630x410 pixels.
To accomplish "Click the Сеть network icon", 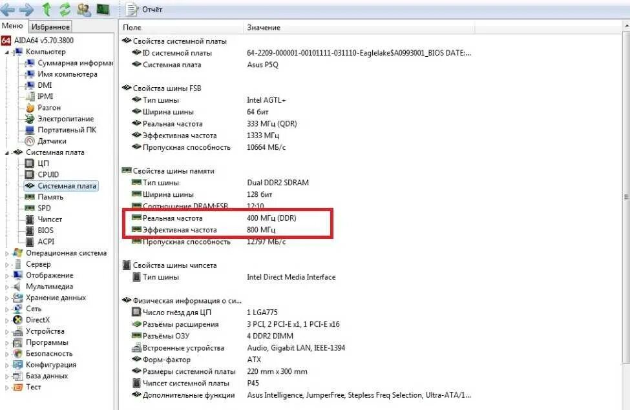I will tap(17, 309).
